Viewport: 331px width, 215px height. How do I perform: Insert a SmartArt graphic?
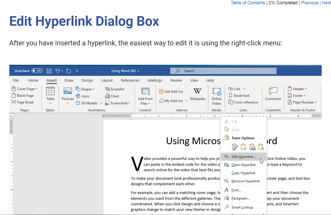tap(114, 89)
